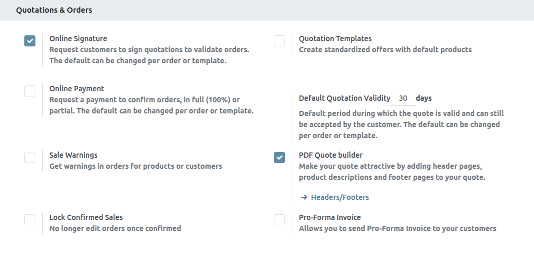This screenshot has height=259, width=534.
Task: Turn on the Sale Warnings checkbox
Action: click(30, 158)
